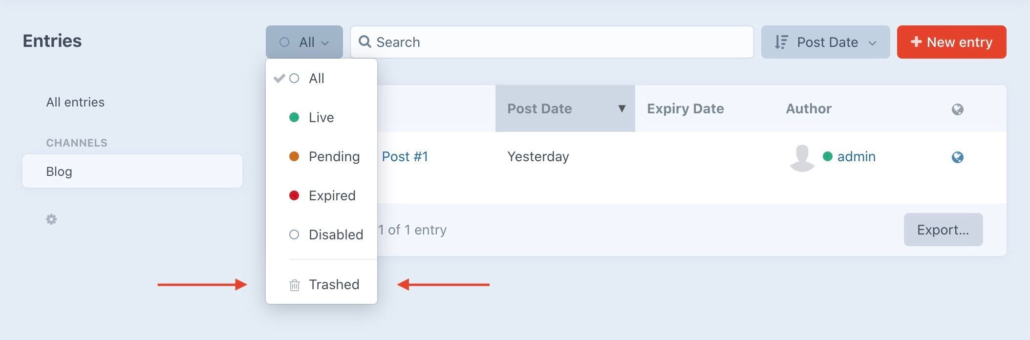The width and height of the screenshot is (1030, 340).
Task: Open the status filter dropdown labeled All
Action: tap(304, 42)
